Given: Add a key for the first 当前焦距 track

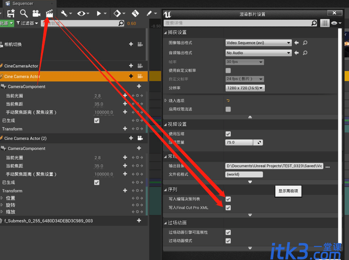Looking at the screenshot, I should (125, 104).
